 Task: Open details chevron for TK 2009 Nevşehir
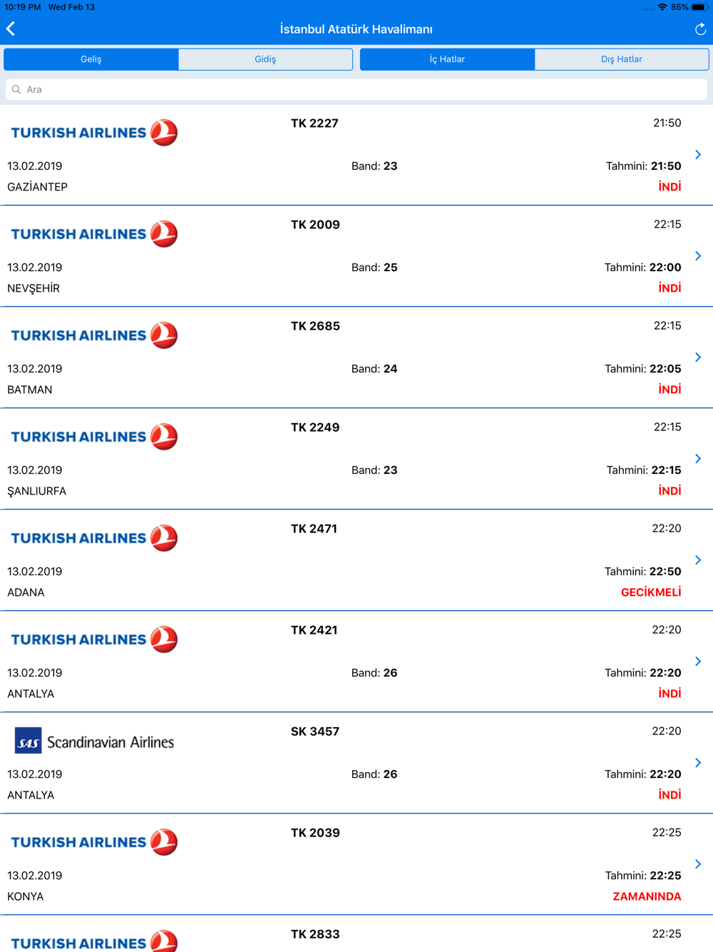[698, 256]
